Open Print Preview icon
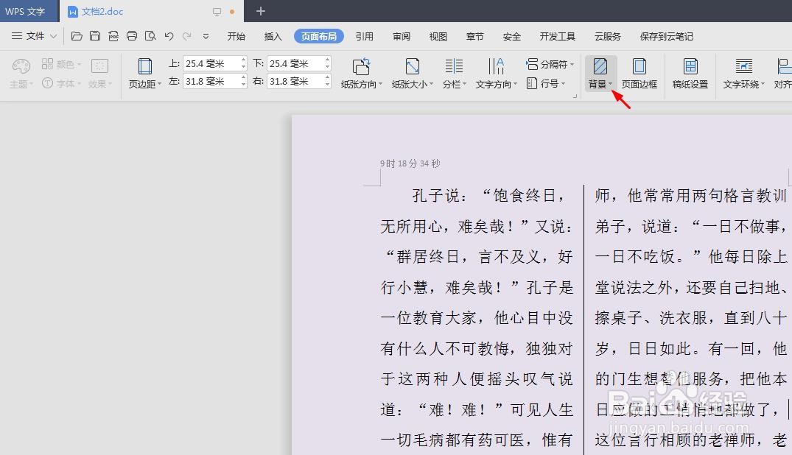Screen dimensions: 792x455 (x=150, y=36)
